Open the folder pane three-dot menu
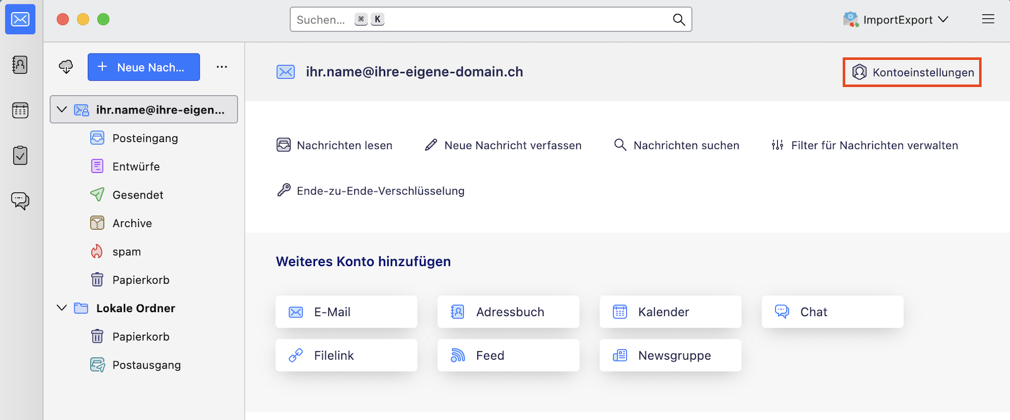1010x420 pixels. click(222, 67)
